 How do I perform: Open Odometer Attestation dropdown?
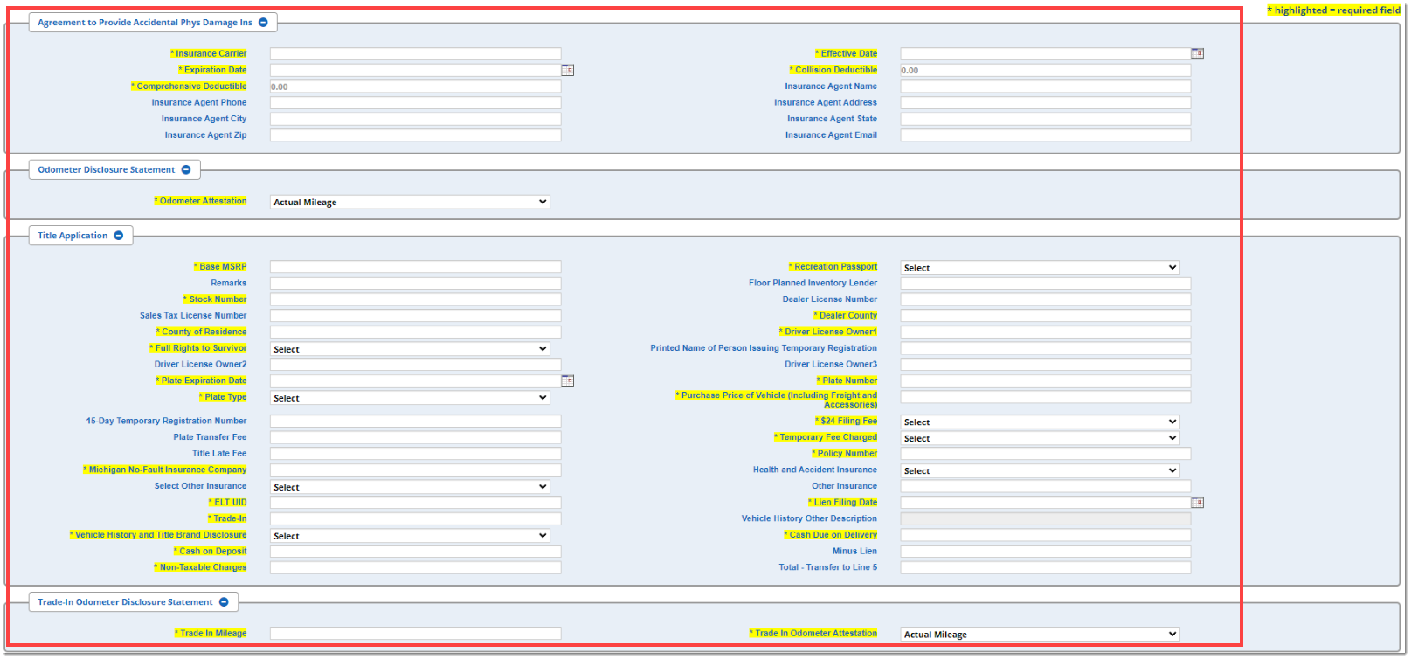tap(410, 202)
